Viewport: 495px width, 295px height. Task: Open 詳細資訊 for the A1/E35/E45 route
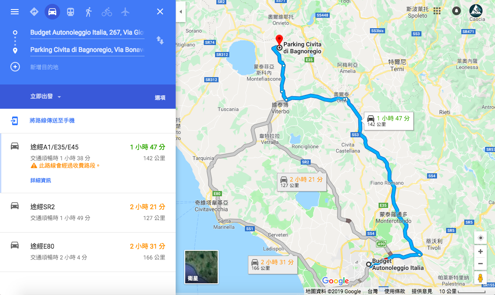point(40,180)
